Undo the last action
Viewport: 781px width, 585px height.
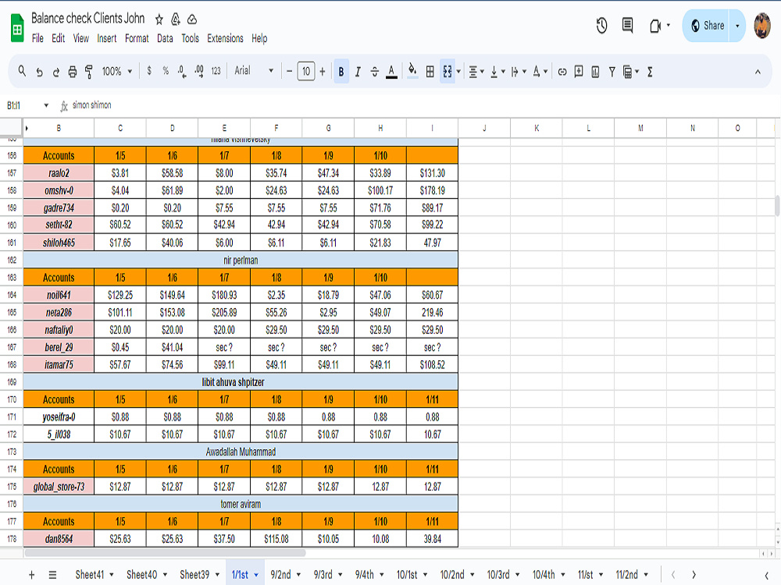coord(39,72)
